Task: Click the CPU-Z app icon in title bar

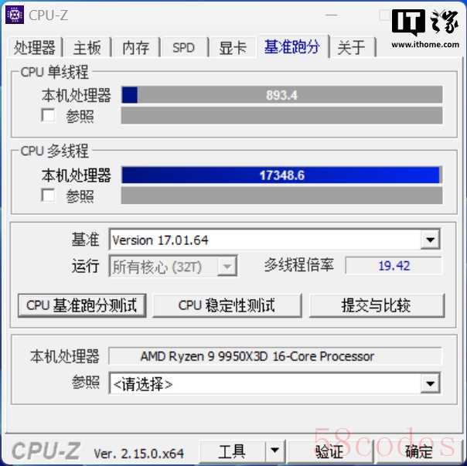Action: click(15, 15)
